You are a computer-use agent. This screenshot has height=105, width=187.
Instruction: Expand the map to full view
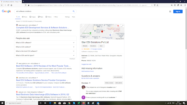pos(122,26)
